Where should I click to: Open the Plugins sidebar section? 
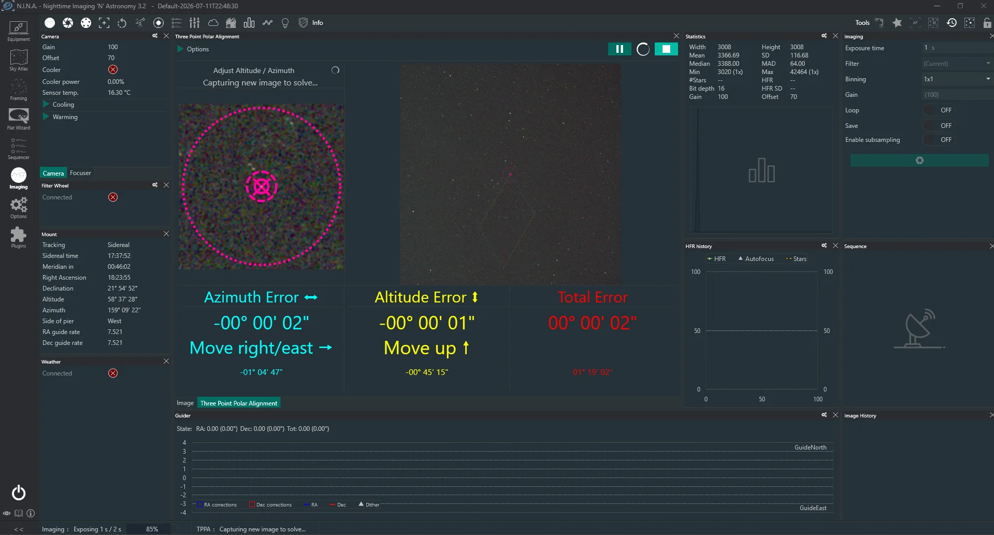[19, 237]
